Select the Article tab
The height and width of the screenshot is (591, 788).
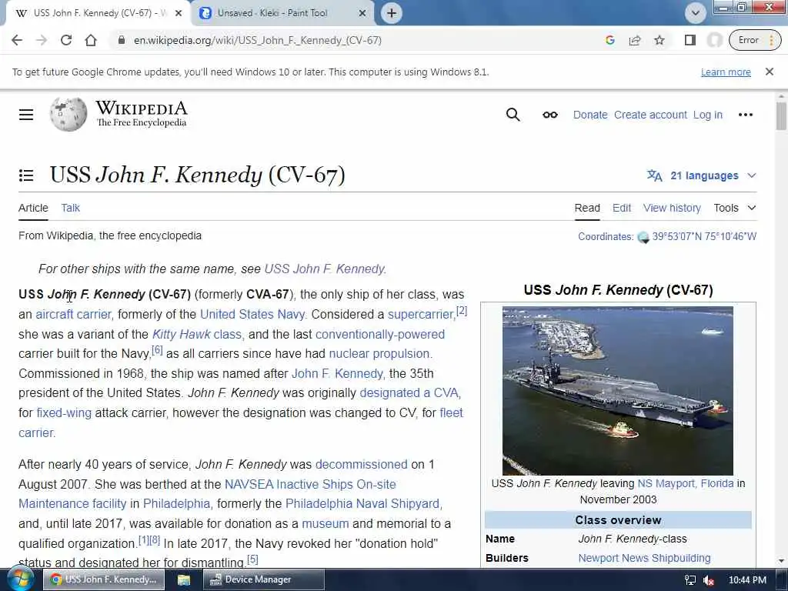click(x=33, y=208)
